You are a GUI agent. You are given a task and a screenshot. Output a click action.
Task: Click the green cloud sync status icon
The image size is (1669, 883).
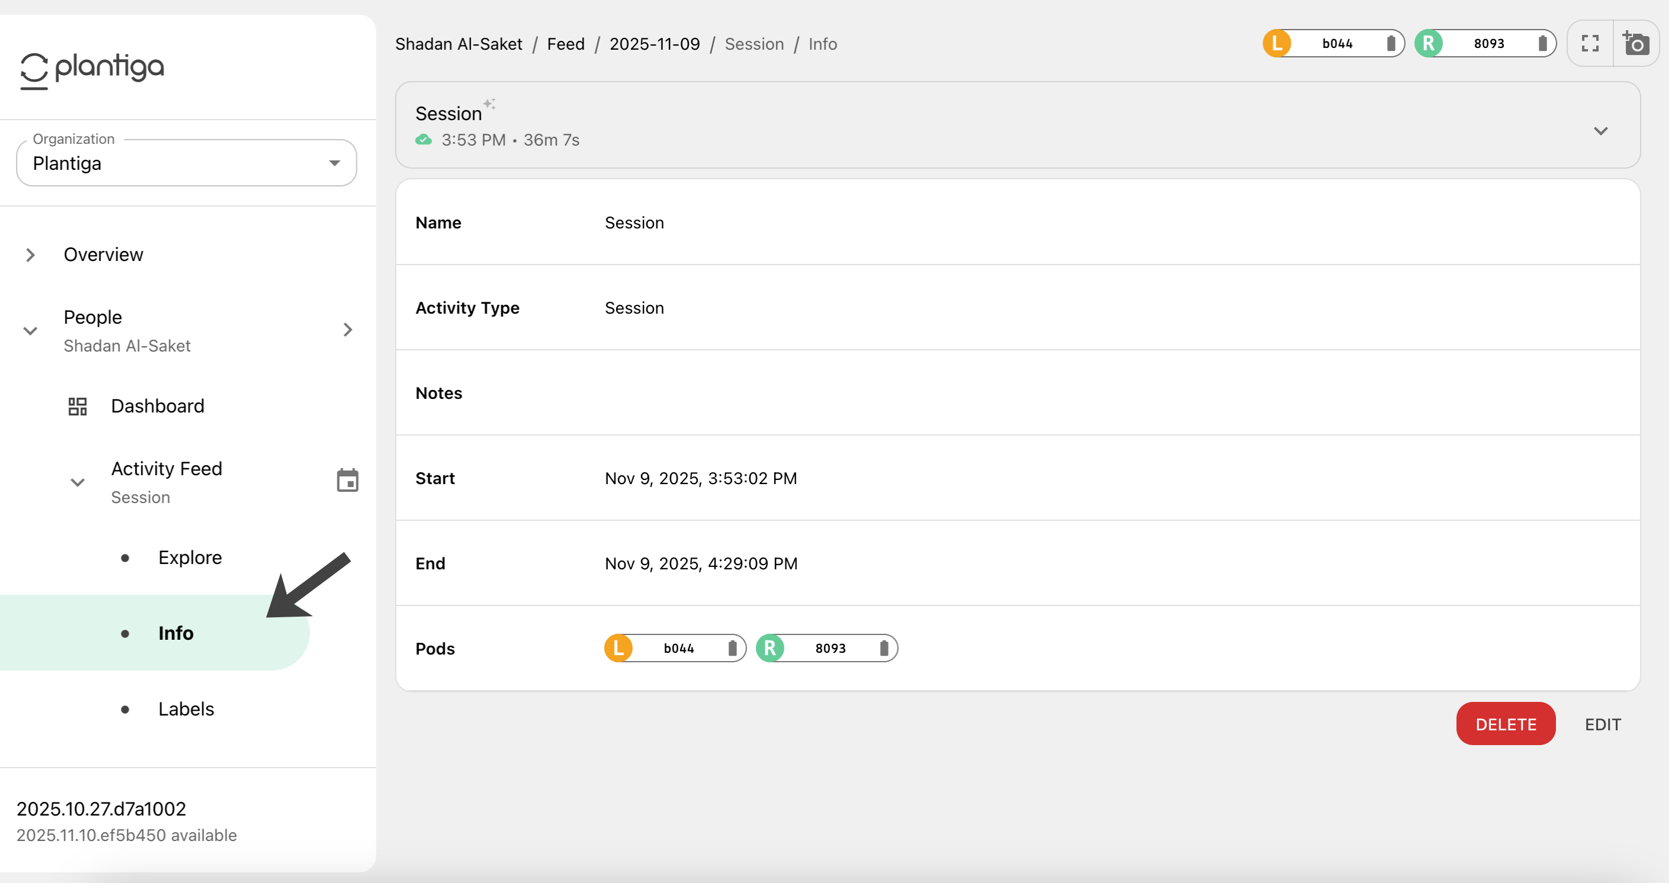click(424, 140)
